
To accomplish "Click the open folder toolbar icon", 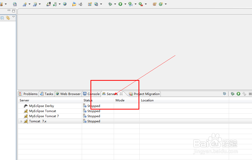I will click(74, 4).
